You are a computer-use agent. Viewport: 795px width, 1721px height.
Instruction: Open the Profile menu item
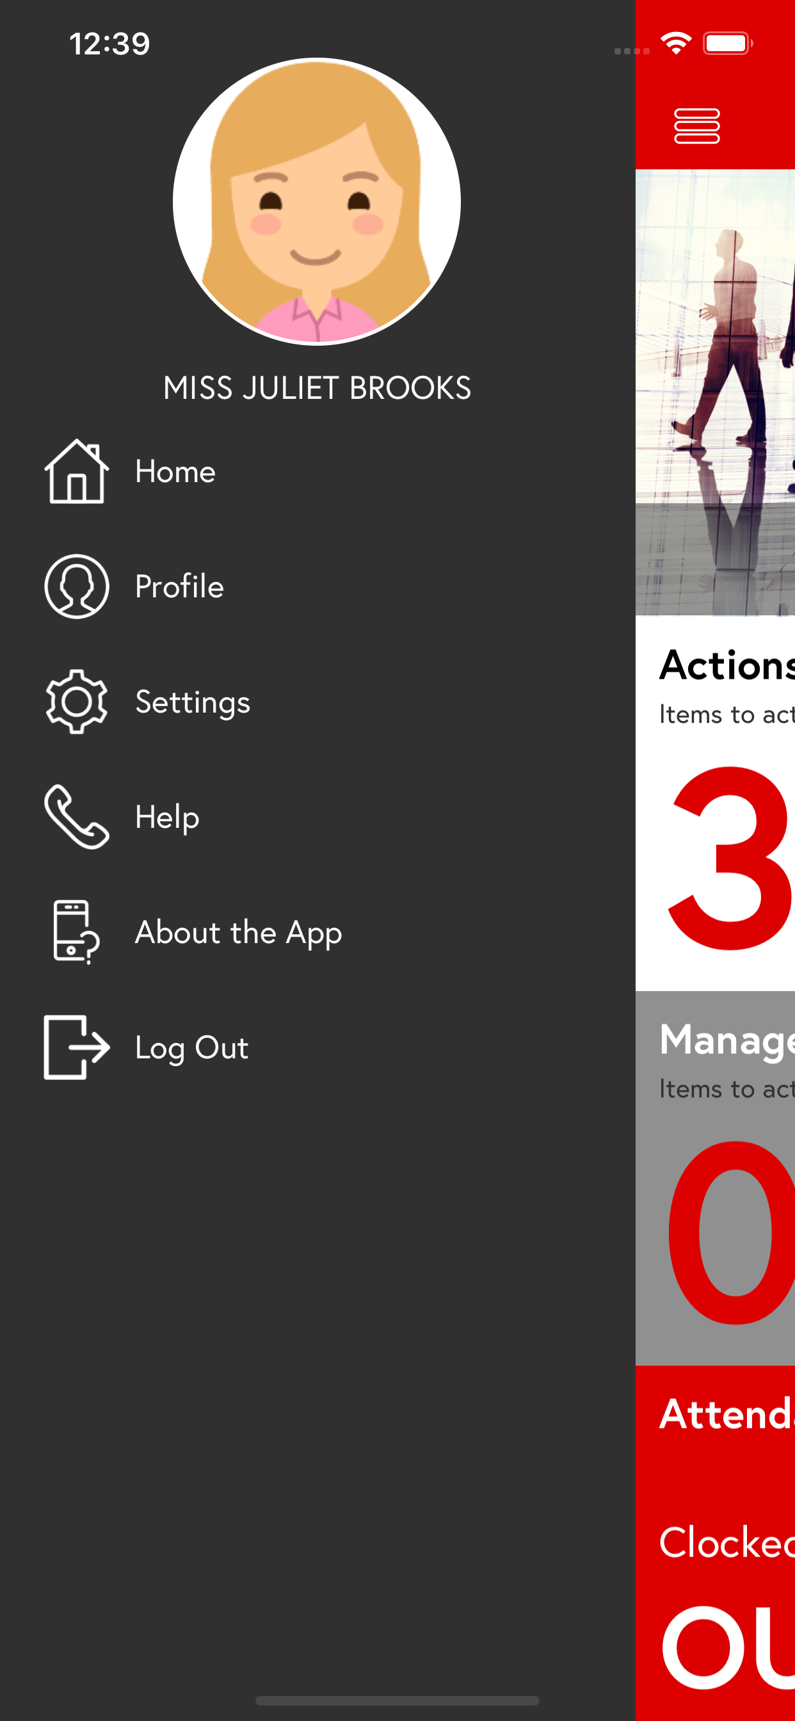coord(317,586)
